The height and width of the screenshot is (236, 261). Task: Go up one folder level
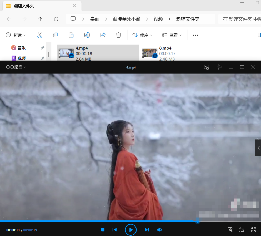pyautogui.click(x=40, y=19)
